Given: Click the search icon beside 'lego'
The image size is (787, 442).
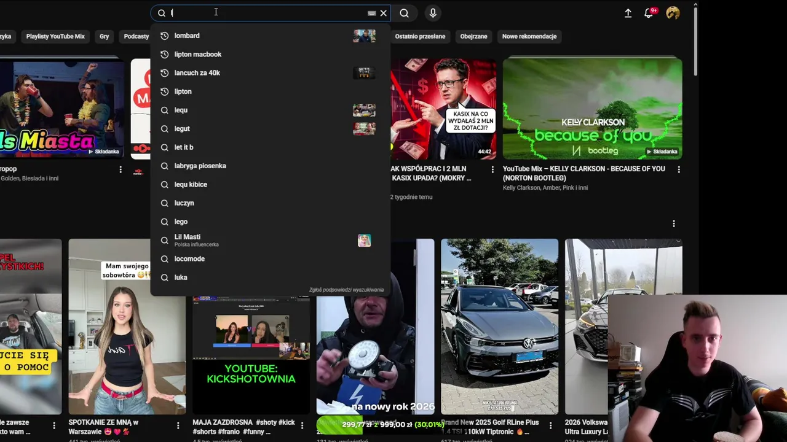Looking at the screenshot, I should click(x=164, y=222).
